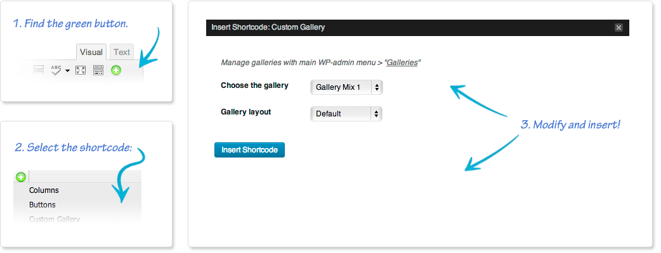Click the Gallery layout label

[246, 112]
